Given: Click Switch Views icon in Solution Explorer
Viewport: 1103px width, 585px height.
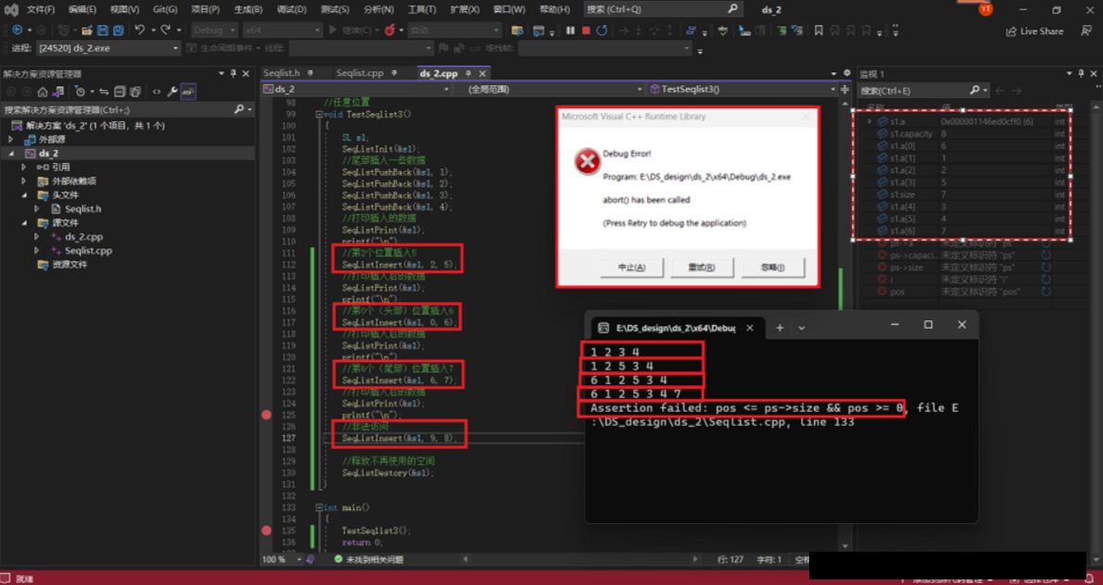Looking at the screenshot, I should tap(59, 92).
